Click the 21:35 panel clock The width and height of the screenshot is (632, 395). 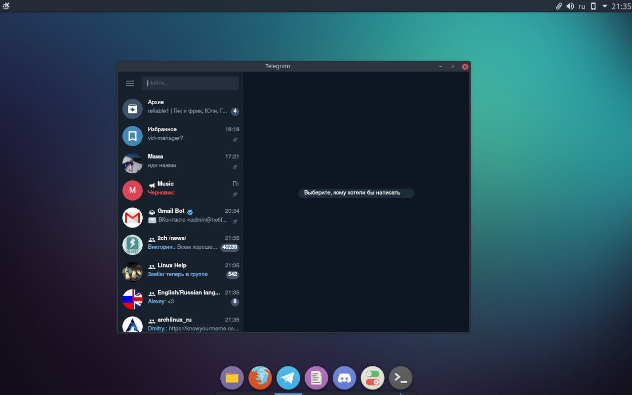click(621, 6)
